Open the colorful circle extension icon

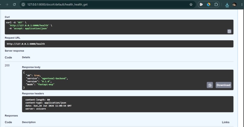(x=209, y=5)
